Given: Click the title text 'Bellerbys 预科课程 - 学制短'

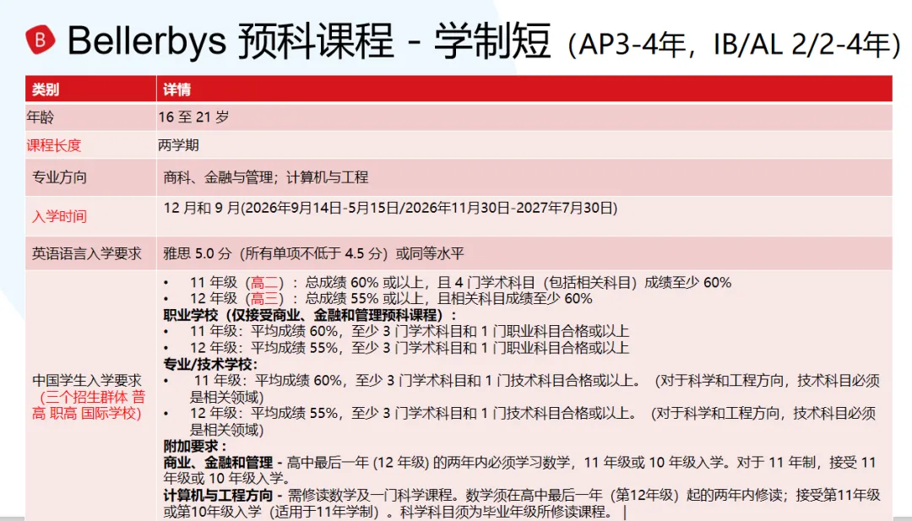Looking at the screenshot, I should (x=309, y=41).
